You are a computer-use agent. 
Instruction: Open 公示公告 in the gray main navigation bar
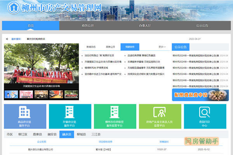point(202,26)
